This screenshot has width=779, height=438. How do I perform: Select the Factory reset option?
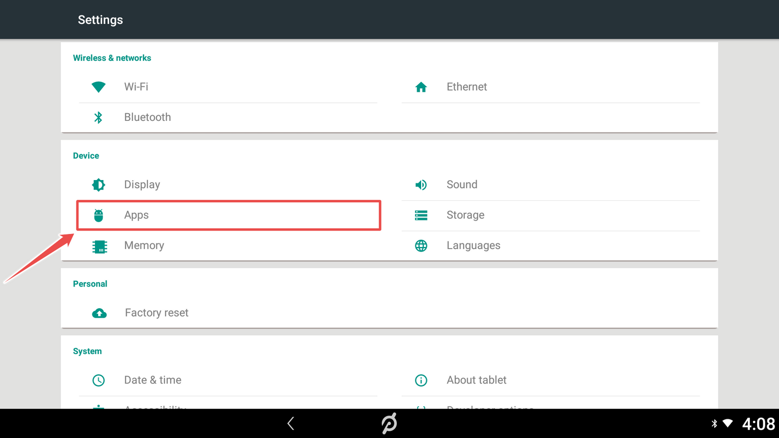coord(156,313)
